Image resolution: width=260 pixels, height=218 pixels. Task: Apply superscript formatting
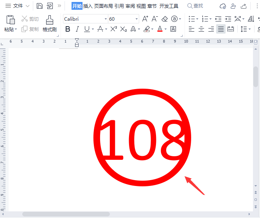coord(114,29)
